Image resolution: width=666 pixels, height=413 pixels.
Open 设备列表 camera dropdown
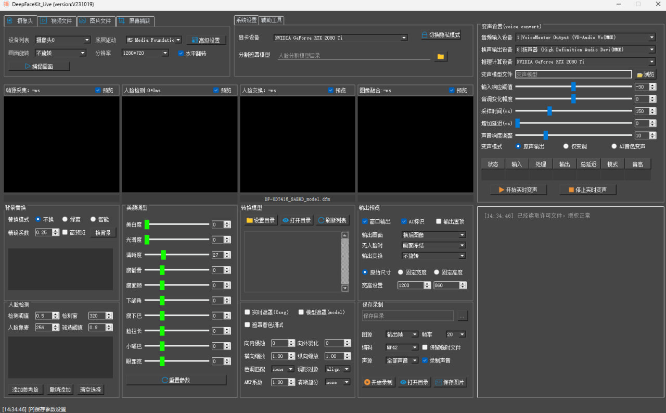(62, 40)
